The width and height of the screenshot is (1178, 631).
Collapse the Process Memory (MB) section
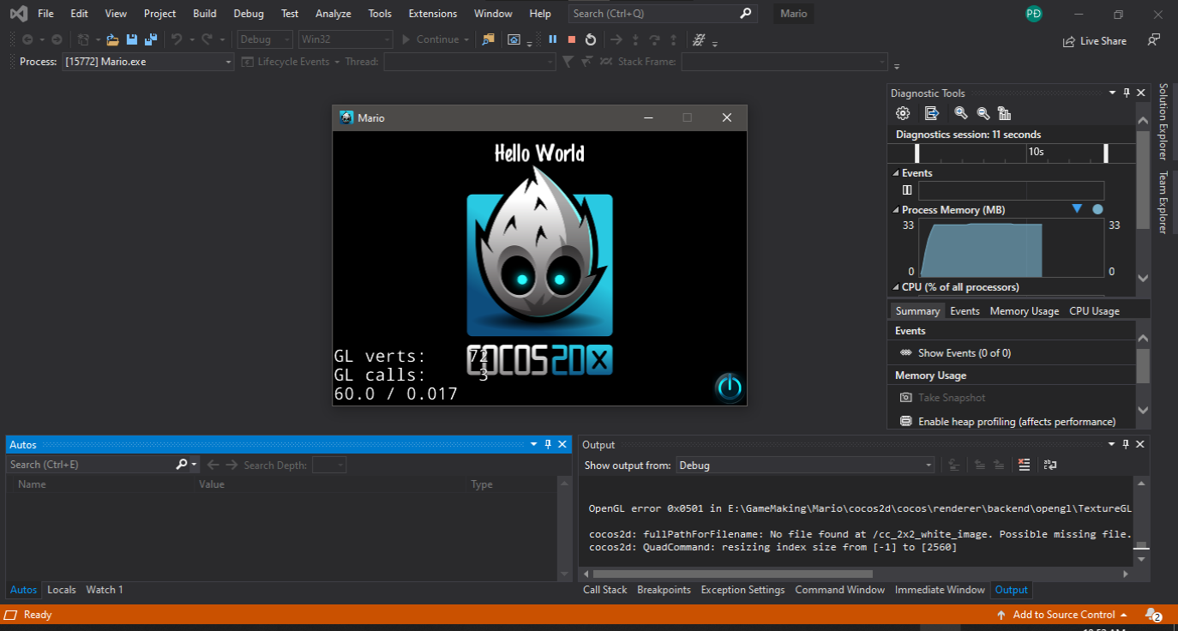pos(897,210)
